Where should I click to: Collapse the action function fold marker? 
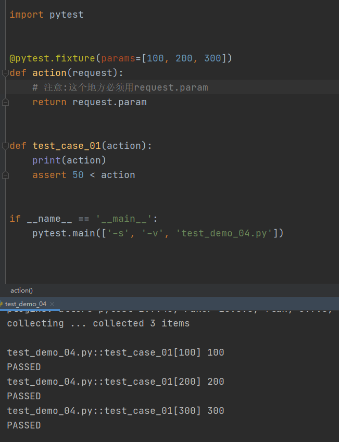[5, 73]
